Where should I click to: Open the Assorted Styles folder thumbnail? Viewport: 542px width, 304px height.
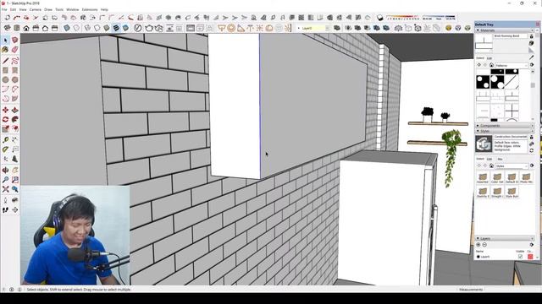[483, 178]
